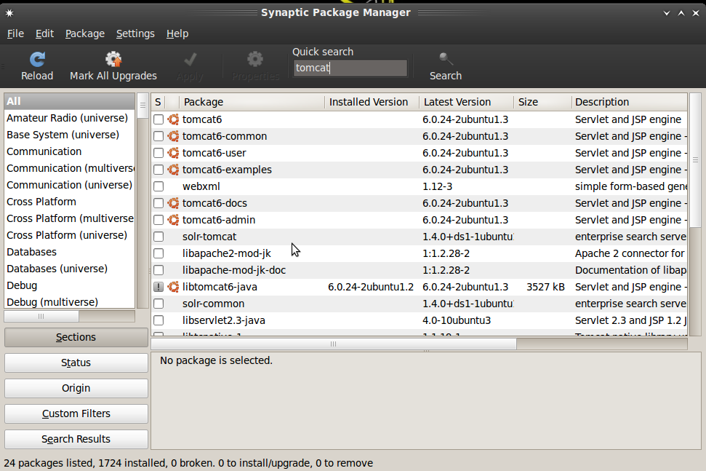Click the Status filter button

tap(76, 363)
